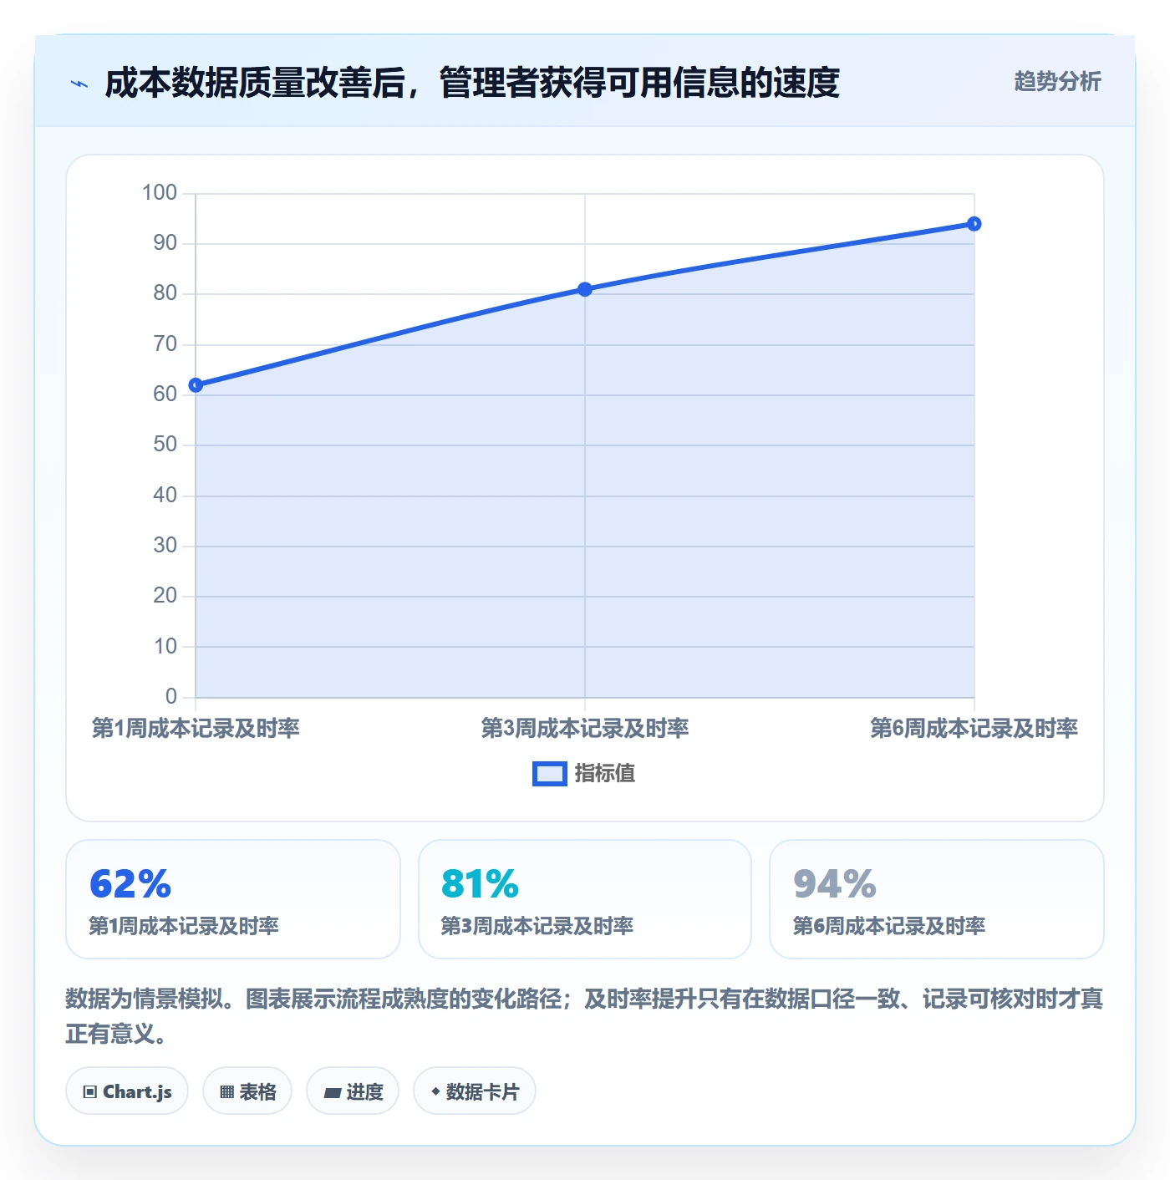Click the bar icon in the 进度 chip

coord(332,1092)
